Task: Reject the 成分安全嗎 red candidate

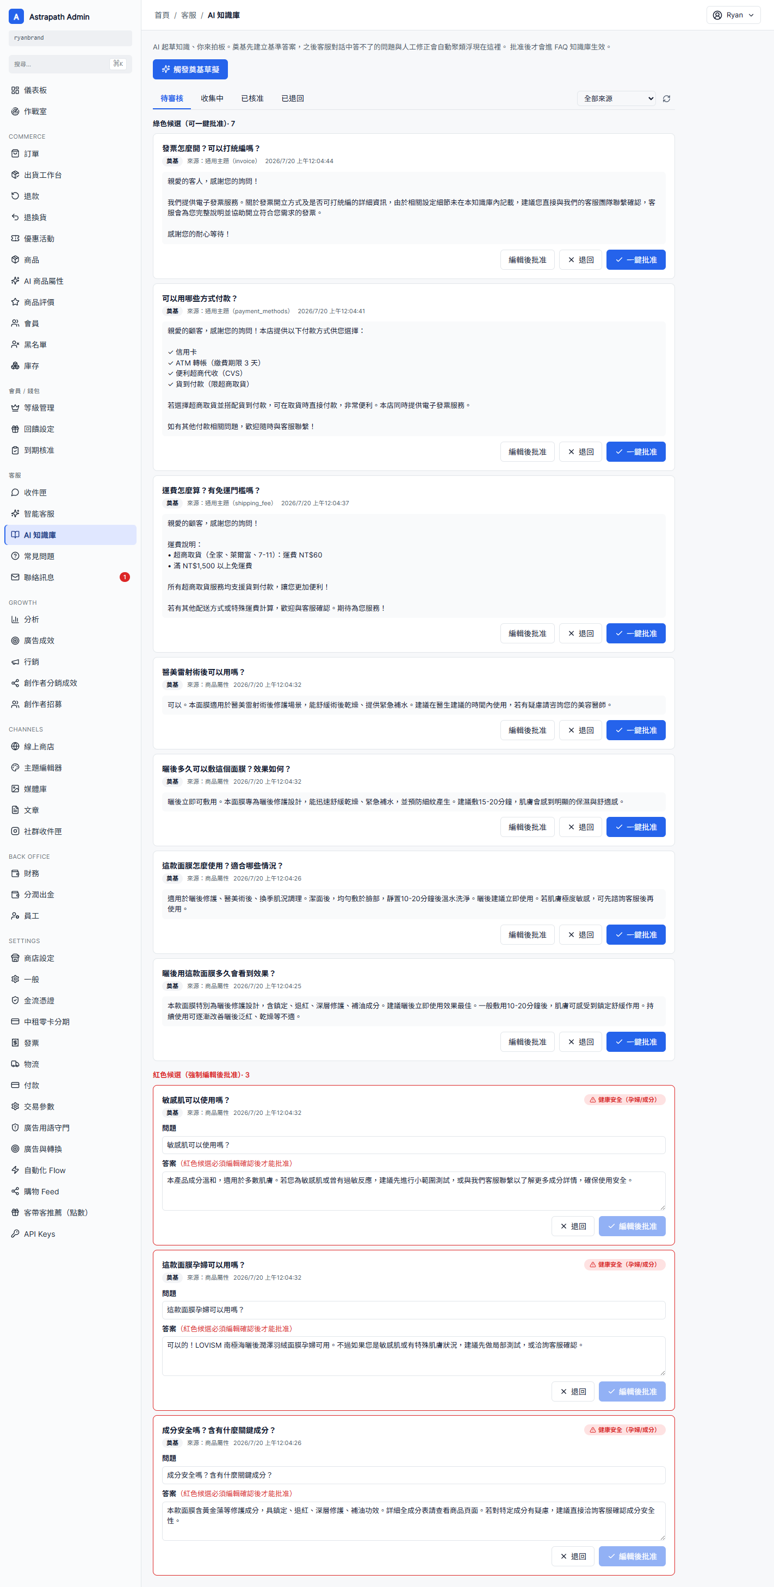Action: pos(573,1556)
